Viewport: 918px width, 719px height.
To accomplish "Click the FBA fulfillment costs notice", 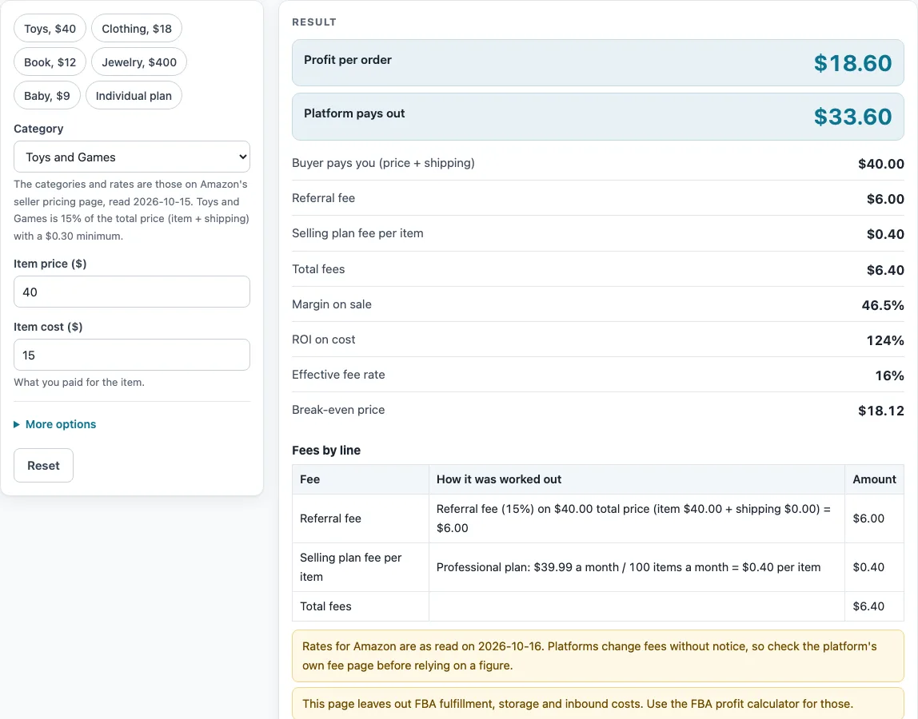I will click(598, 703).
